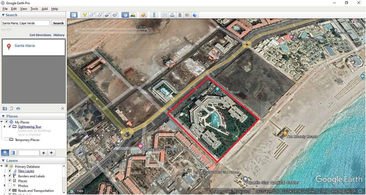The height and width of the screenshot is (195, 366).
Task: Launch Google Earth web blue sphere icon
Action: coord(195,15)
